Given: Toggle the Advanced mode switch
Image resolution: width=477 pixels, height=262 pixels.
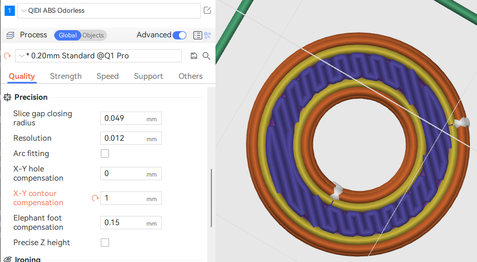Looking at the screenshot, I should (x=179, y=35).
